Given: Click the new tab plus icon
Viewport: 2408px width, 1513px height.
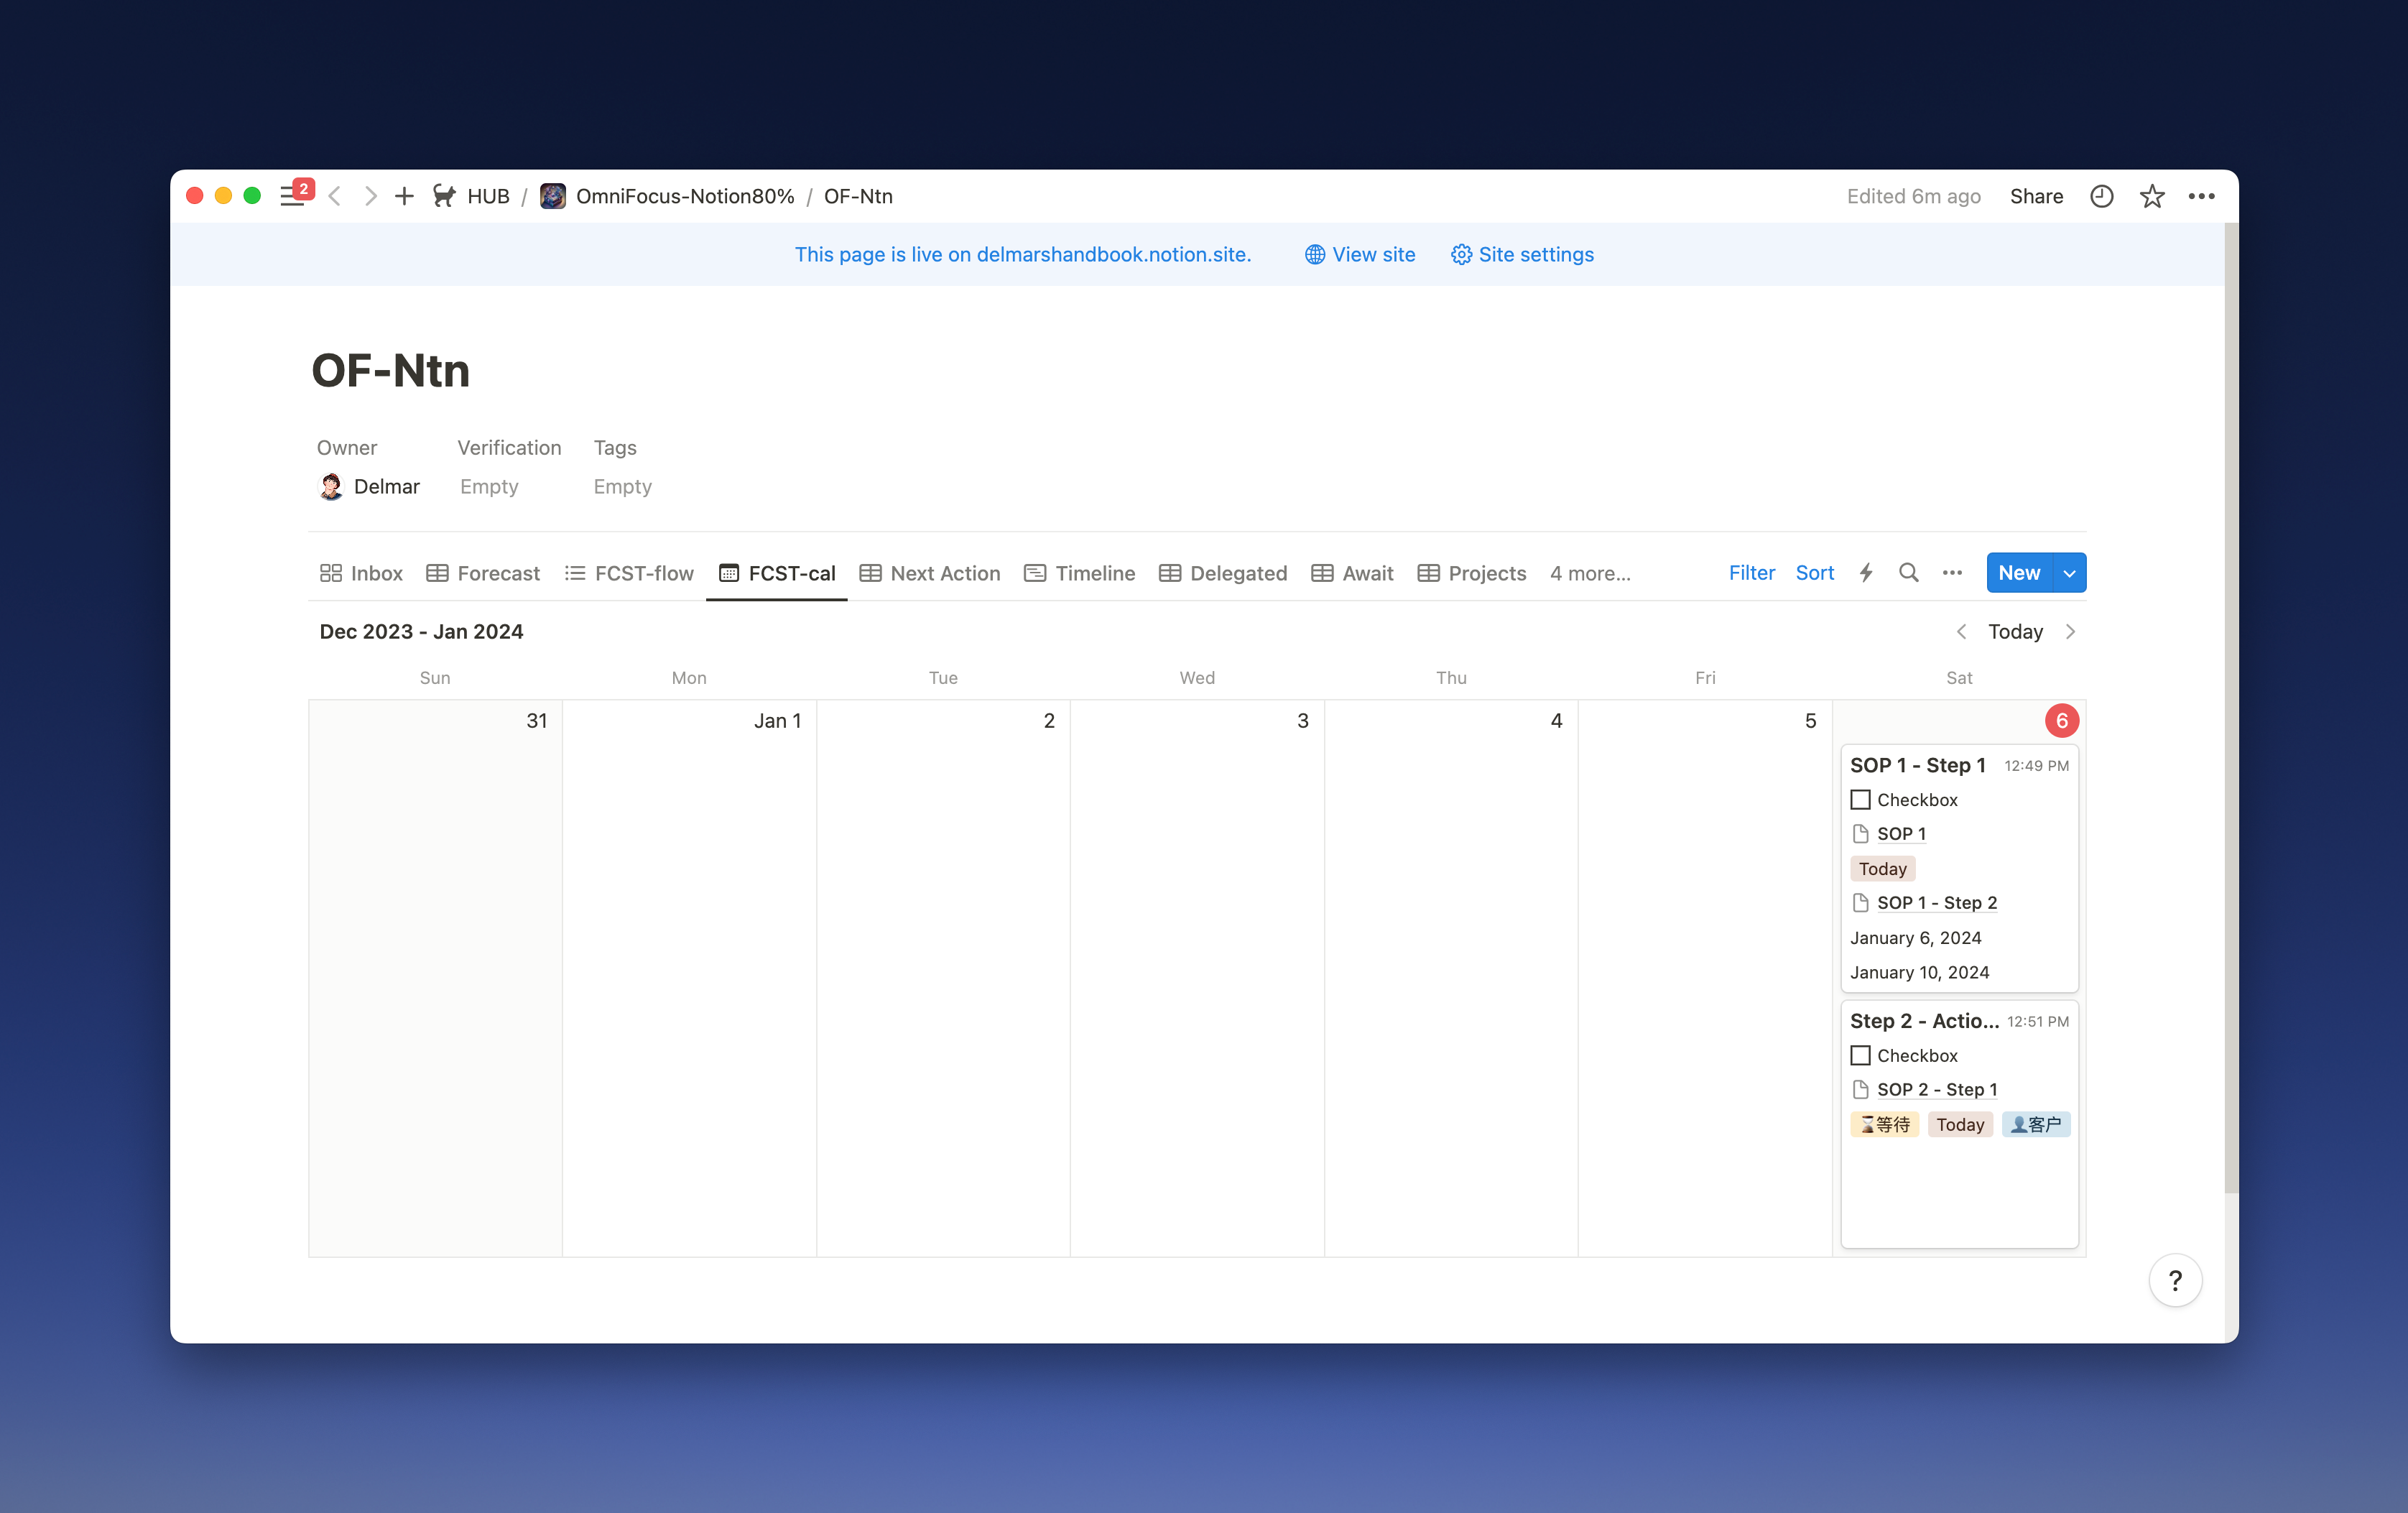Looking at the screenshot, I should point(404,196).
